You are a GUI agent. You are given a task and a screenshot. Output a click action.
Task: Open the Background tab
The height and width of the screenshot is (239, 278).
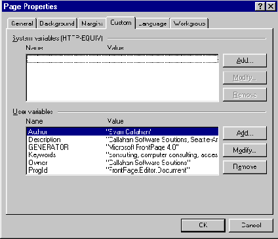[x=57, y=24]
